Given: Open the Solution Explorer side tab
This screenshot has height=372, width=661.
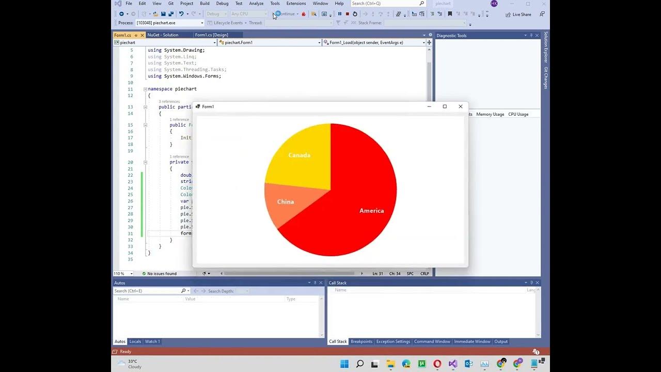Looking at the screenshot, I should pyautogui.click(x=546, y=47).
